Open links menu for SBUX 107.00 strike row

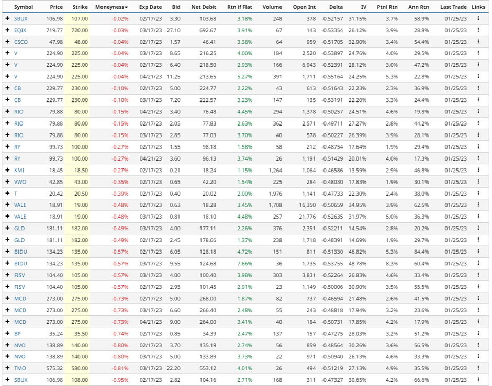pos(478,18)
